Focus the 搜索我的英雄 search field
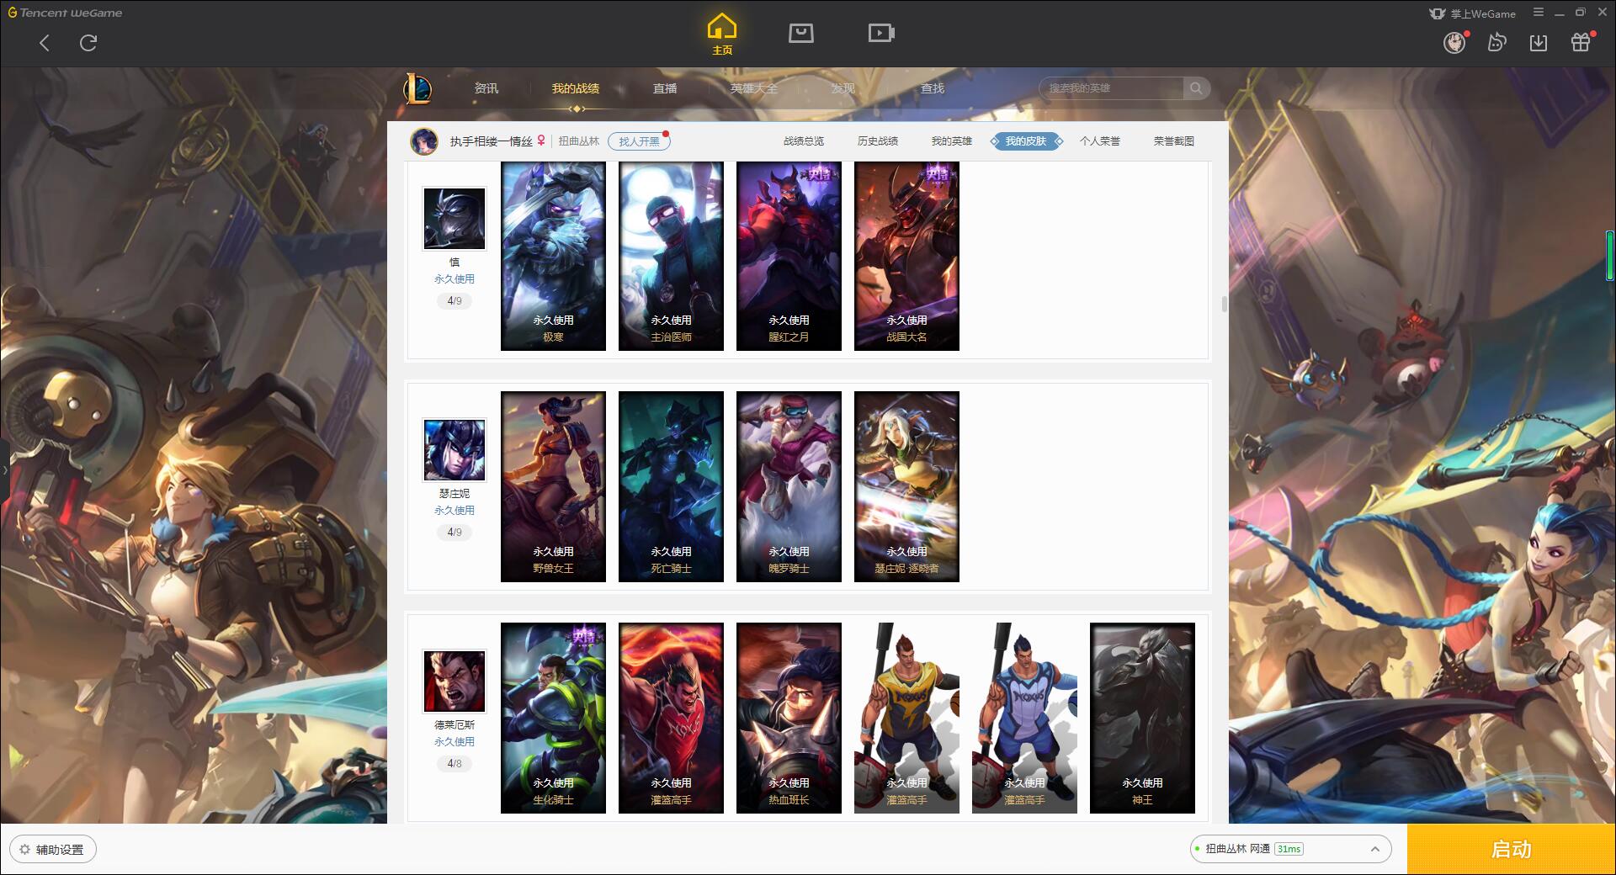1616x875 pixels. (x=1111, y=88)
